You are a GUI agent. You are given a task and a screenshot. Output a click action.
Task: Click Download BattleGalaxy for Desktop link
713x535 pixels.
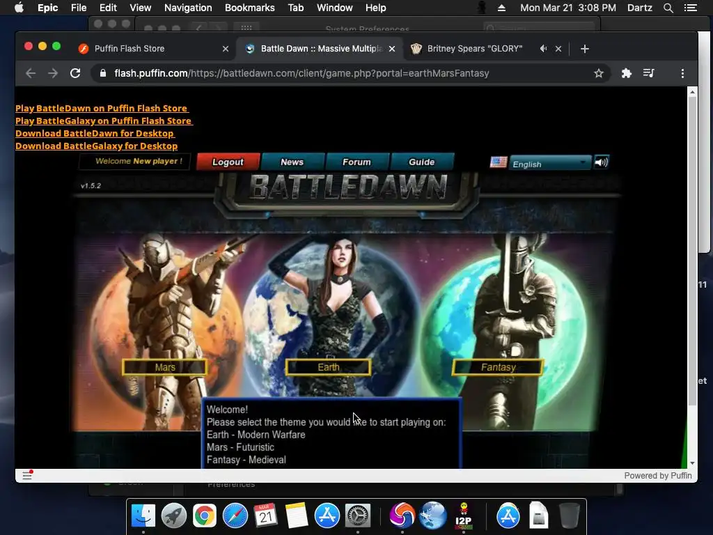coord(96,146)
